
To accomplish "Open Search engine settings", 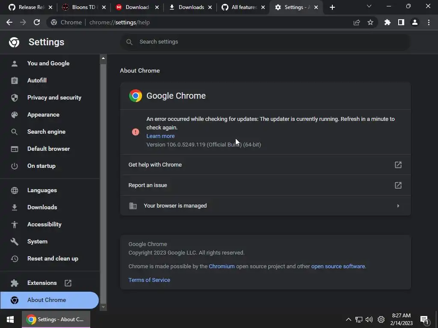I will [46, 132].
